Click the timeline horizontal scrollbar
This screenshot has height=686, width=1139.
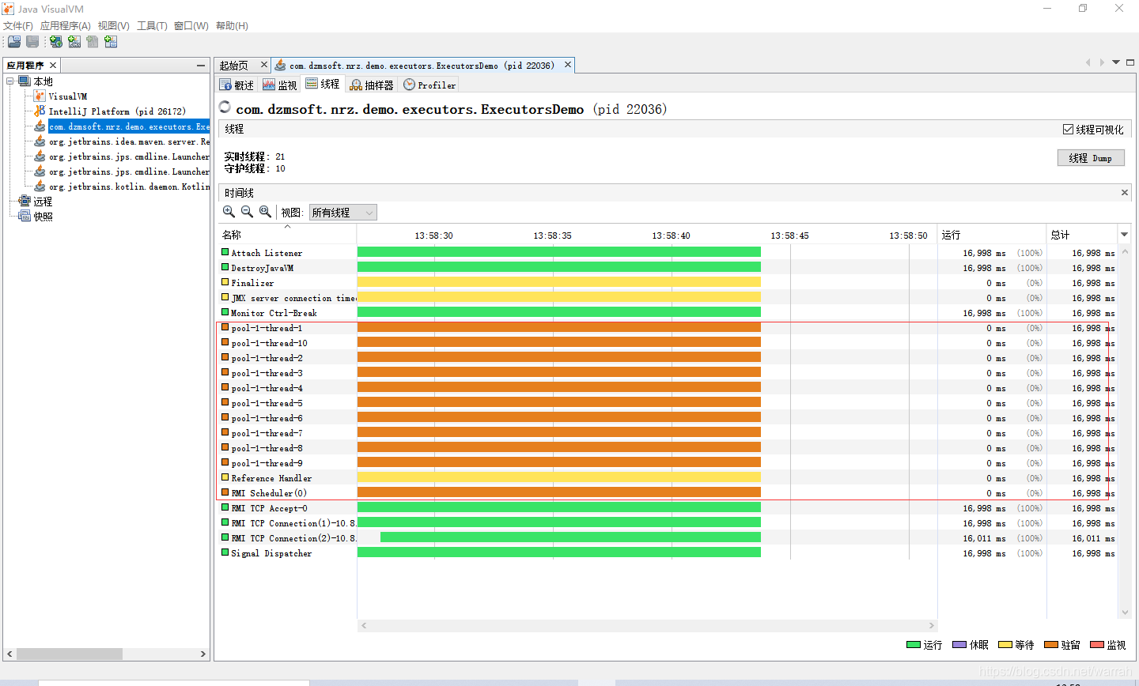(647, 625)
